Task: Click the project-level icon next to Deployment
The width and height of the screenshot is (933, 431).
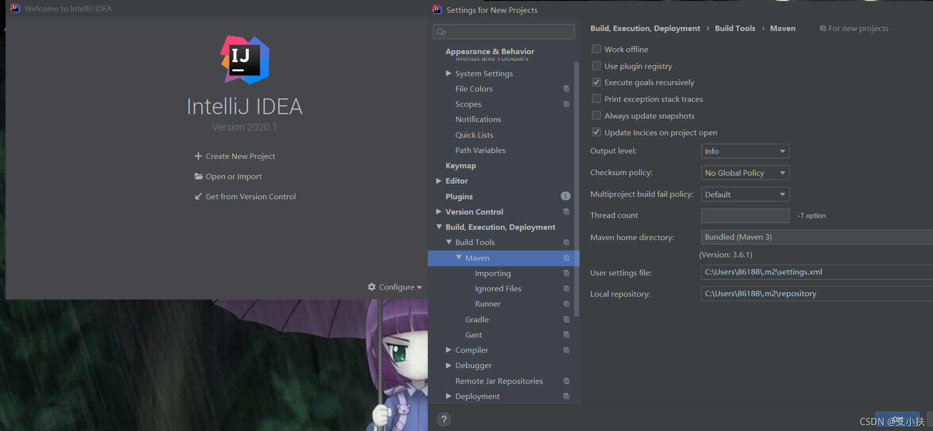Action: coord(566,396)
